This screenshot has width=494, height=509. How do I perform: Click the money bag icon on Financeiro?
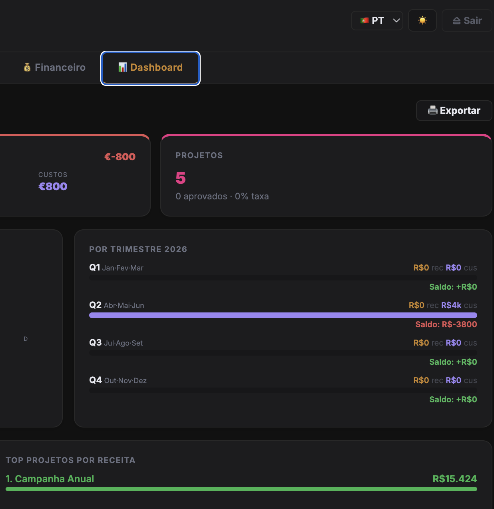(x=27, y=68)
